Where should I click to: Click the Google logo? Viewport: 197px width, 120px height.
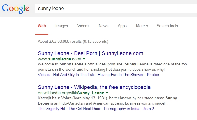pyautogui.click(x=16, y=9)
